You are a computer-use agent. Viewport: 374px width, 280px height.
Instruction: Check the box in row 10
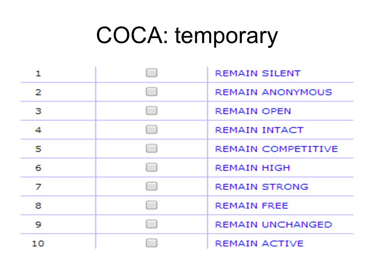[x=152, y=243]
